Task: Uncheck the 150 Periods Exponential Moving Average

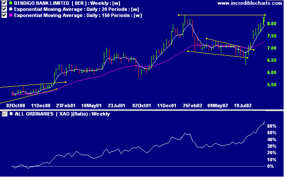Action: 4,15
